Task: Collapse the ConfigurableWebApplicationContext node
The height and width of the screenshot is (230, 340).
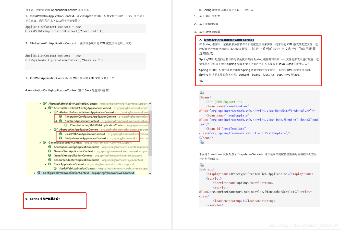Action: (x=34, y=173)
